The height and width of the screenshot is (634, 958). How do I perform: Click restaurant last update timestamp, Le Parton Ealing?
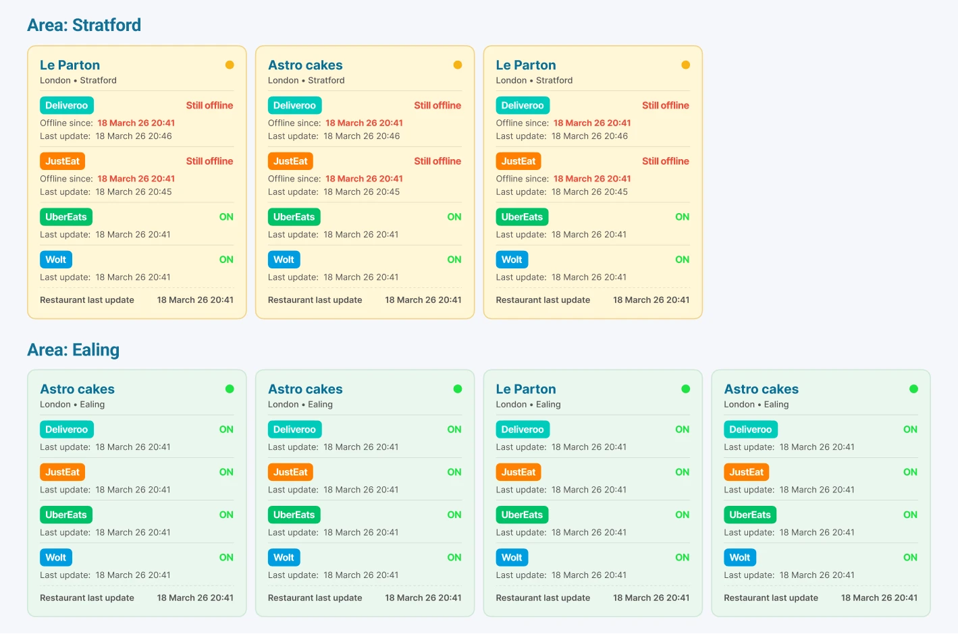pos(651,598)
